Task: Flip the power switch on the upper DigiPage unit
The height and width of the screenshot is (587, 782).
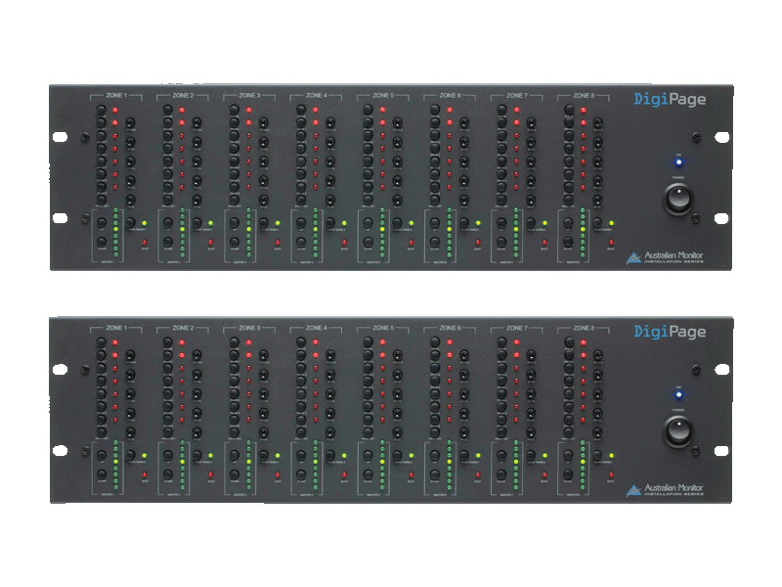Action: pyautogui.click(x=678, y=199)
